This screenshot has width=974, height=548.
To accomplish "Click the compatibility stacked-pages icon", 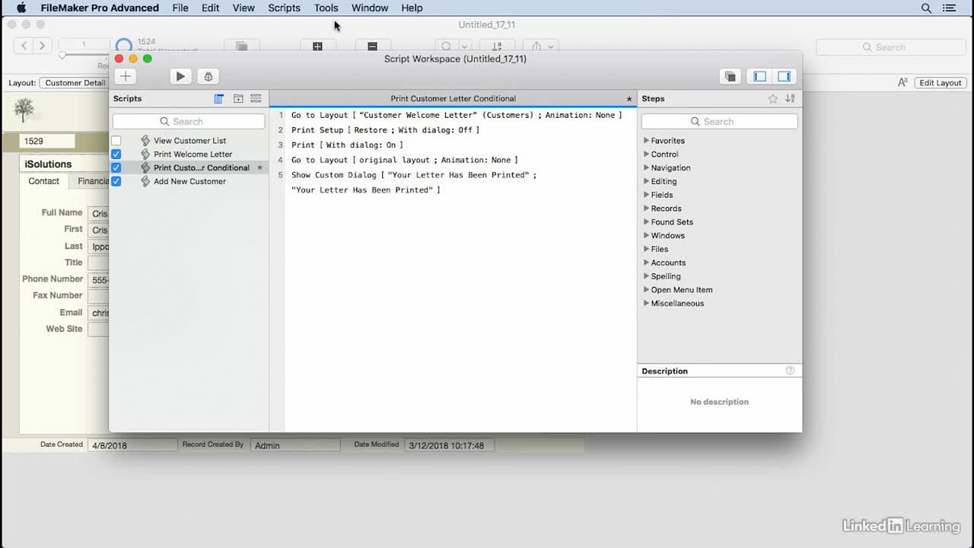I will 730,76.
